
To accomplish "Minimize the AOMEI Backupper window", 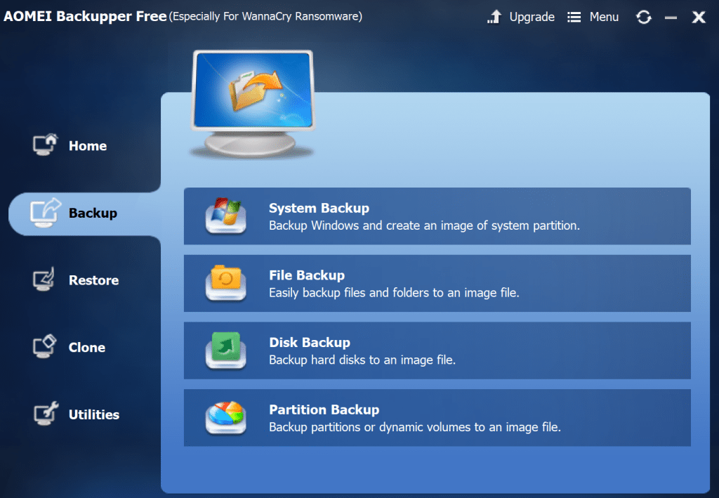I will [671, 18].
